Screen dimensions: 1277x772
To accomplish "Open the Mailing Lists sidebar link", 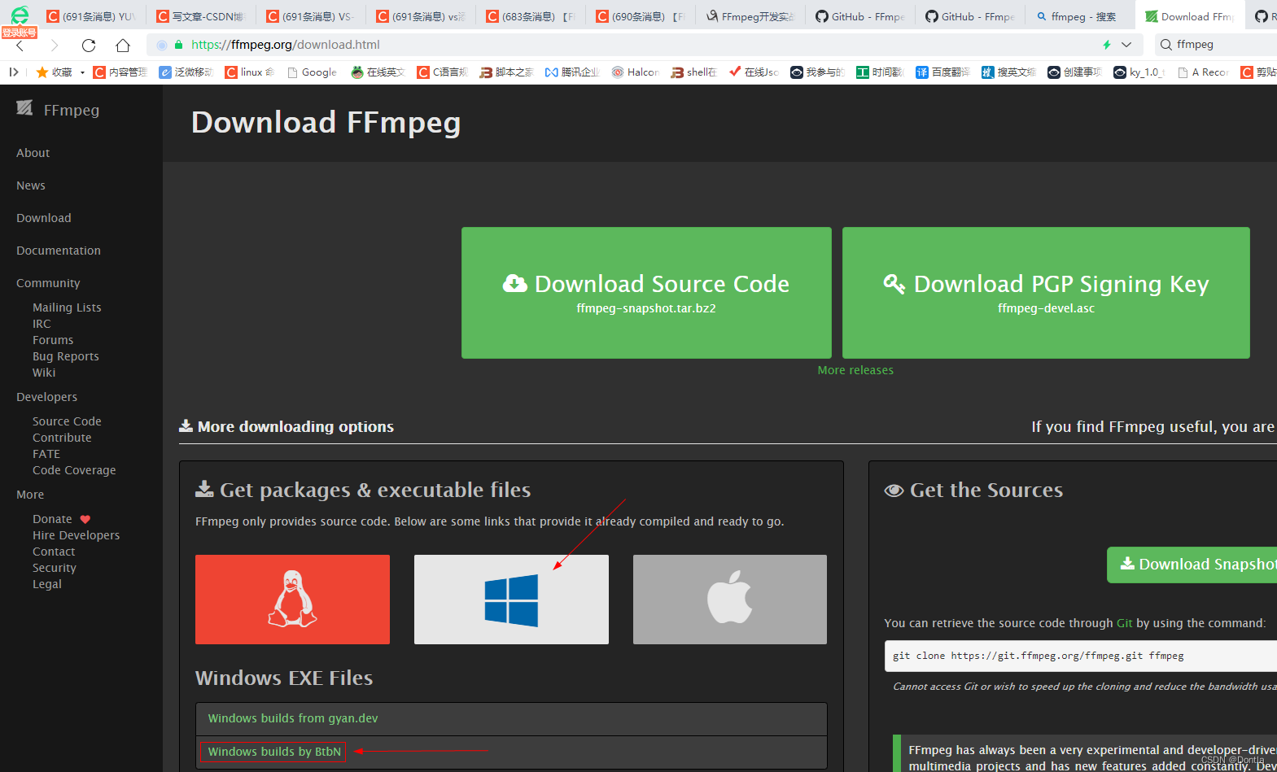I will (x=67, y=307).
